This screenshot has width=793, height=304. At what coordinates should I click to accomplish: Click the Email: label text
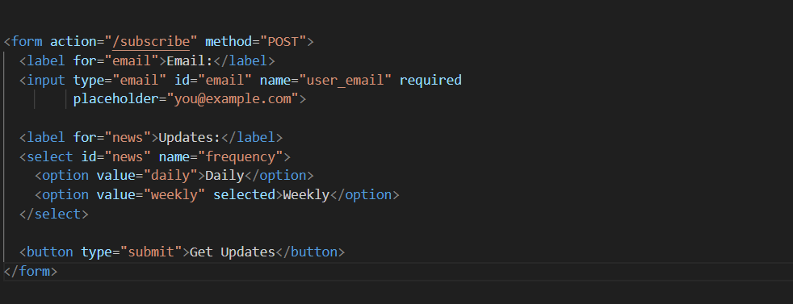coord(190,60)
